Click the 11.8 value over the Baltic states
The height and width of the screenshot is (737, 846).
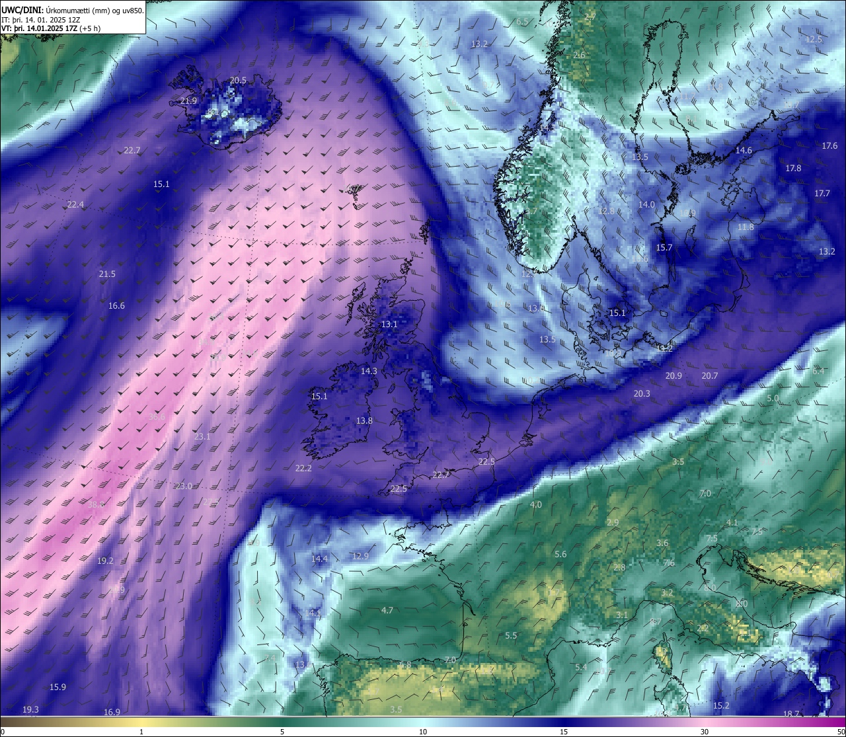(x=746, y=227)
